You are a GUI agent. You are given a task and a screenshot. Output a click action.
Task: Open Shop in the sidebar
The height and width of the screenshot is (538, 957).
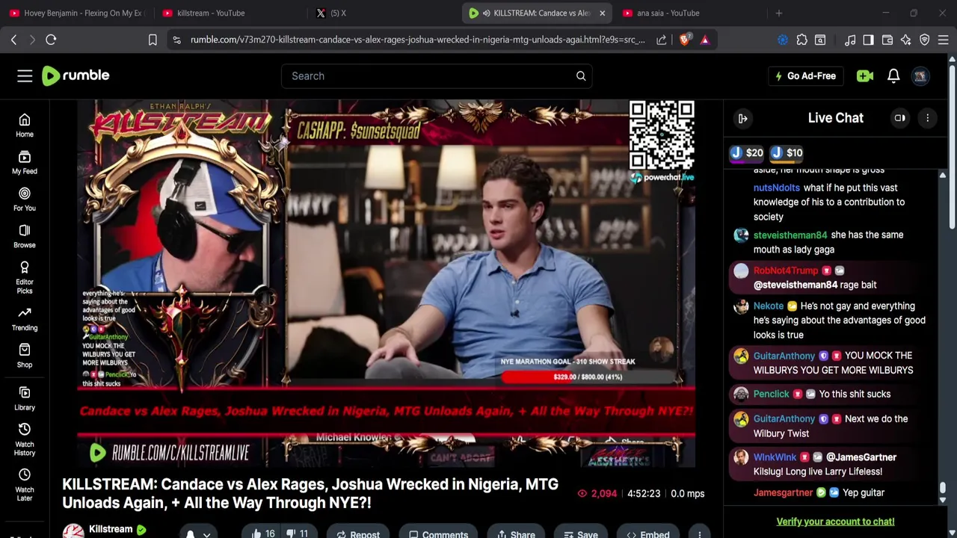point(25,356)
